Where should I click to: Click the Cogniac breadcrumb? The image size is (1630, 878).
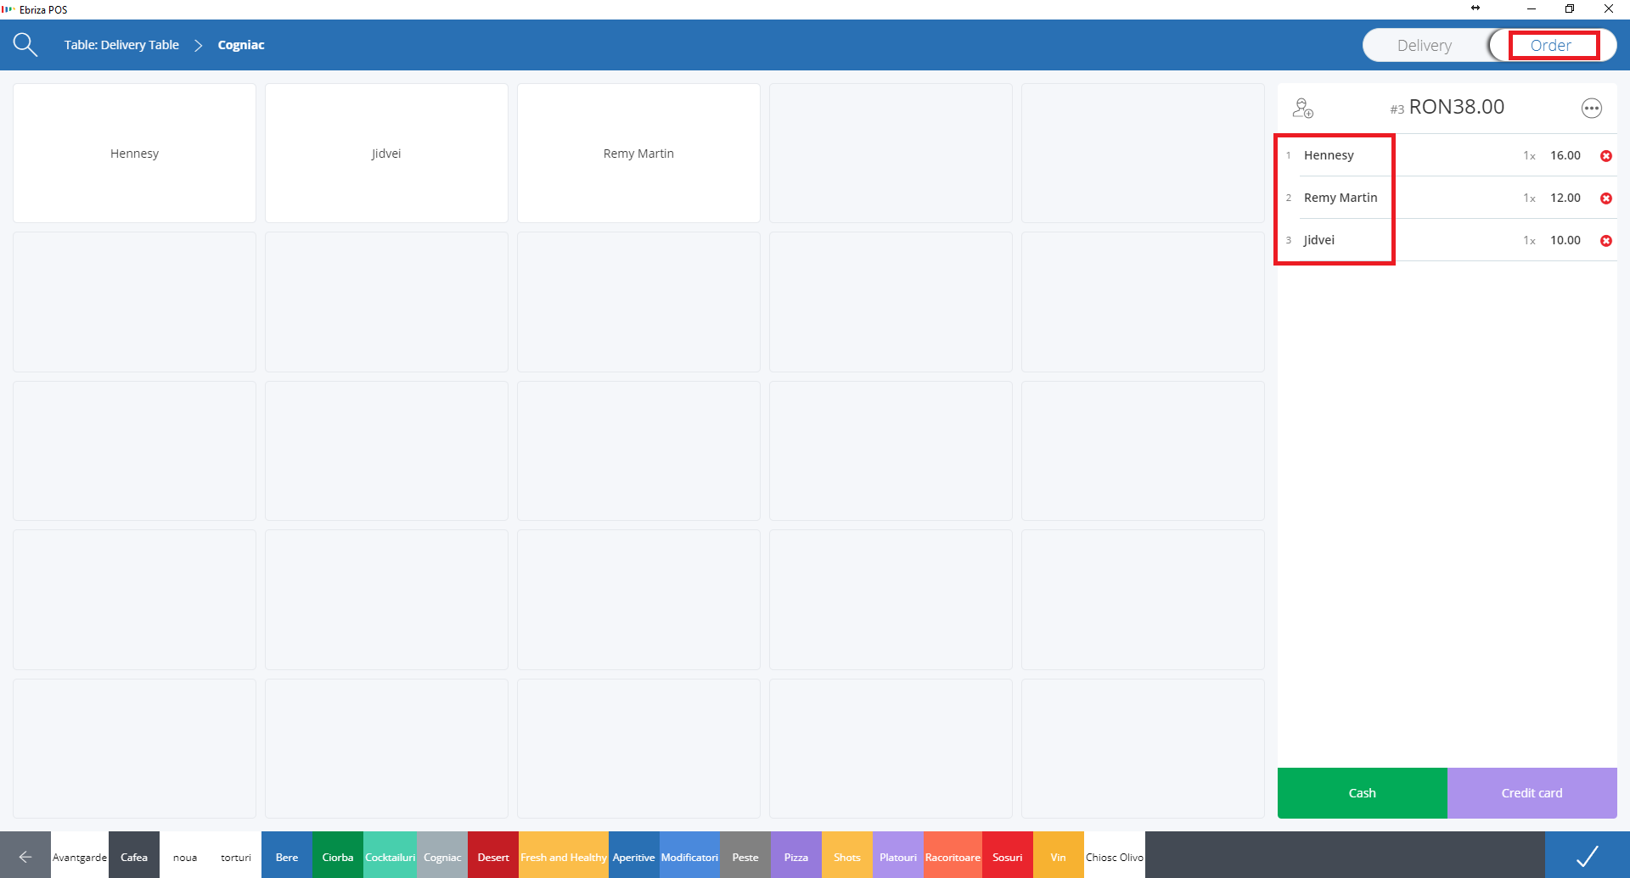point(241,45)
